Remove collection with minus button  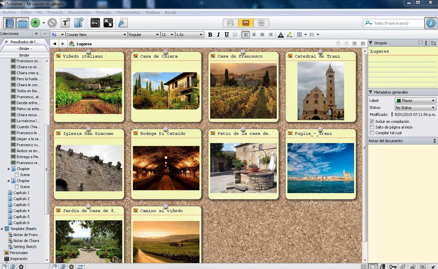pos(45,34)
